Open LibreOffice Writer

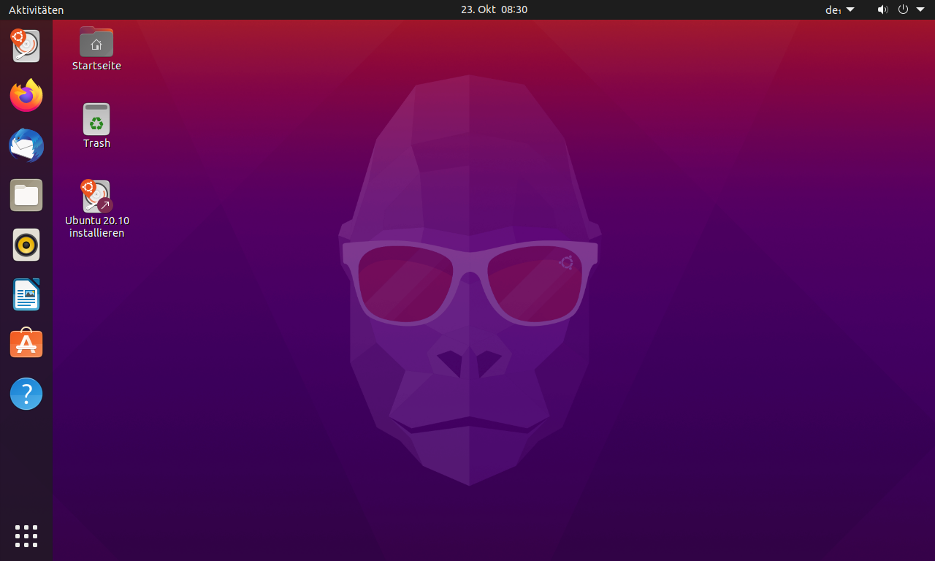click(26, 294)
